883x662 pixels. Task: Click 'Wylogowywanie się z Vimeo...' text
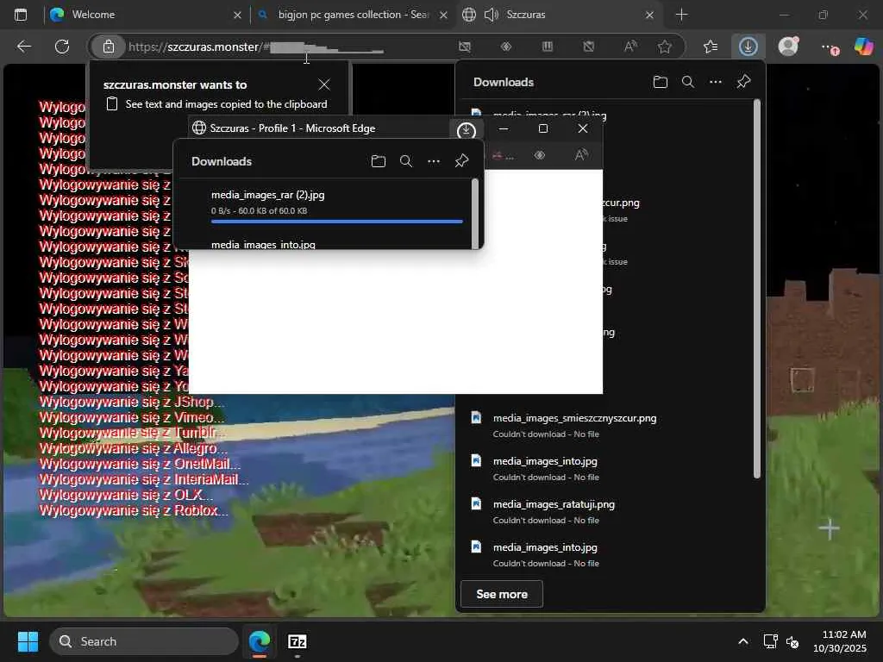click(131, 418)
